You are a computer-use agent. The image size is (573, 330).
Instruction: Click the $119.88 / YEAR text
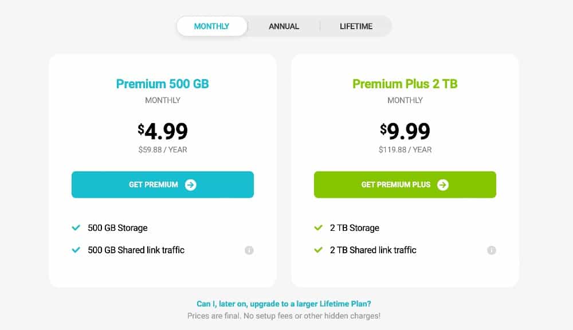(405, 150)
